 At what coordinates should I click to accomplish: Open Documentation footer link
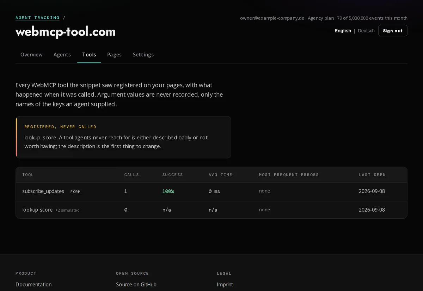click(x=33, y=284)
